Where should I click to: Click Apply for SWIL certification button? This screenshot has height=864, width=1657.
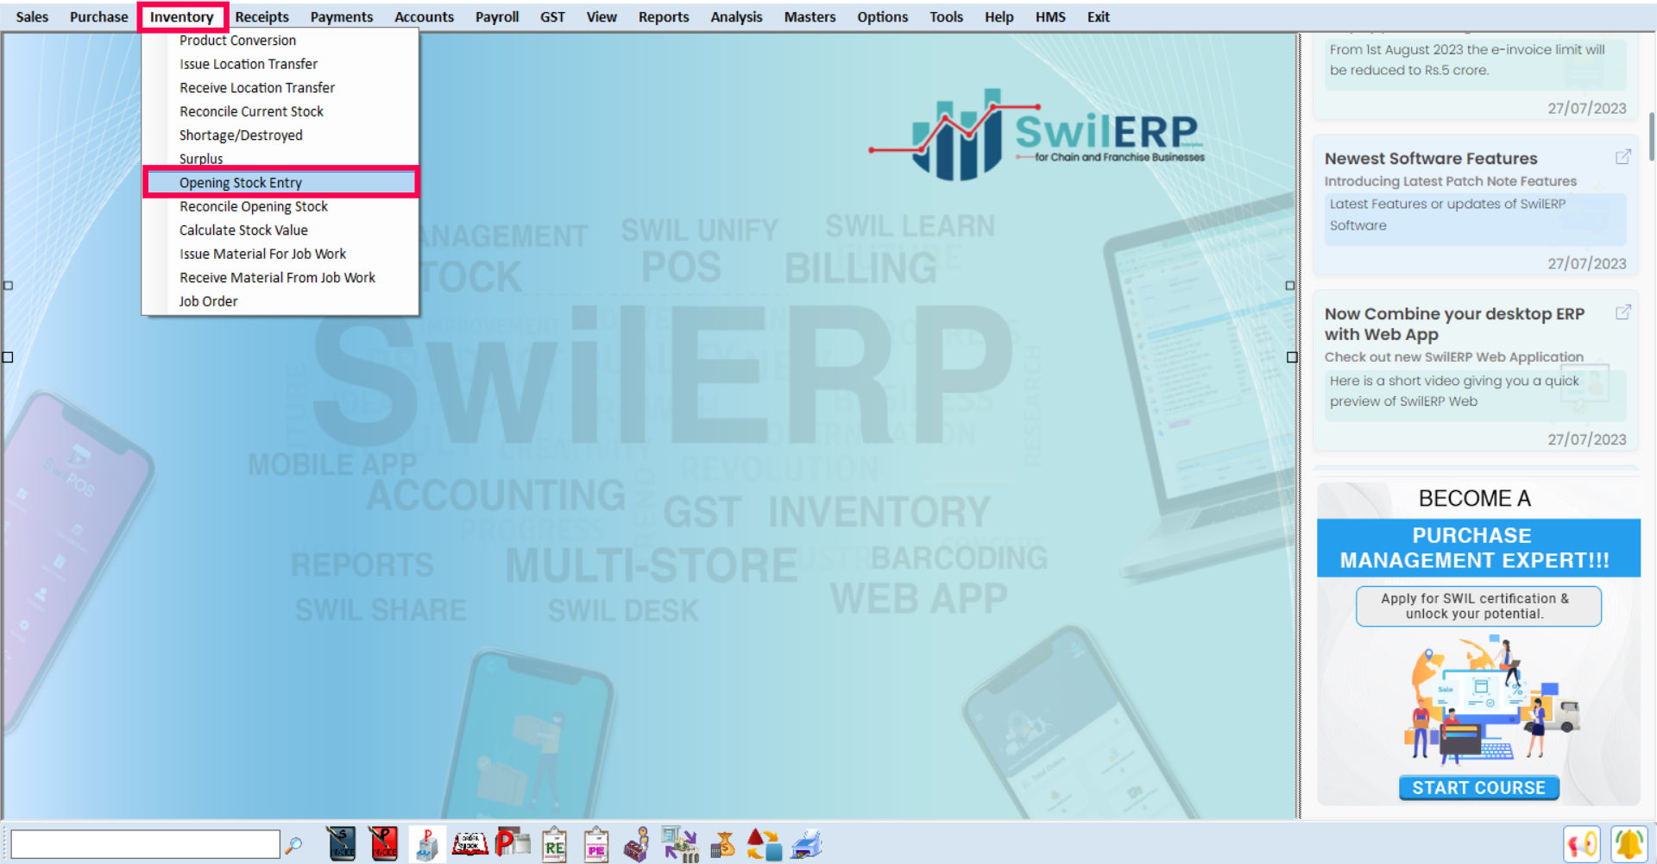[x=1478, y=606]
